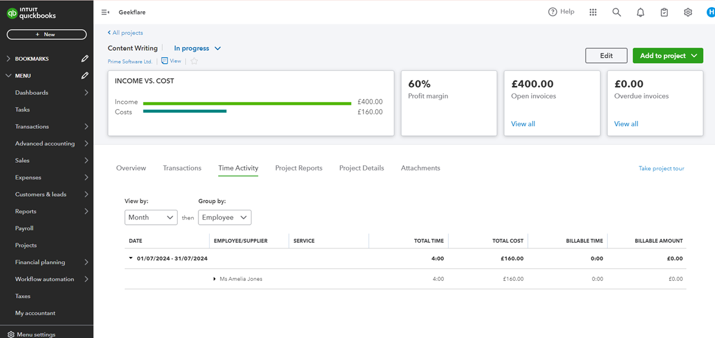Click the search magnifier icon
The image size is (715, 338).
[617, 12]
